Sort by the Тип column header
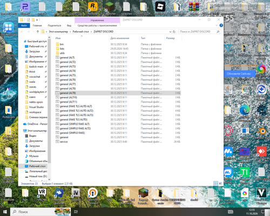 pos(152,38)
